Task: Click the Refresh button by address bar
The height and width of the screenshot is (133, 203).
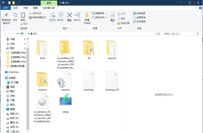Action: (159, 34)
